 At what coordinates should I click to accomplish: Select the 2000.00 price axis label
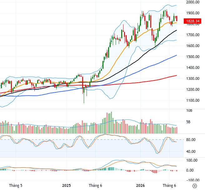click(x=193, y=2)
